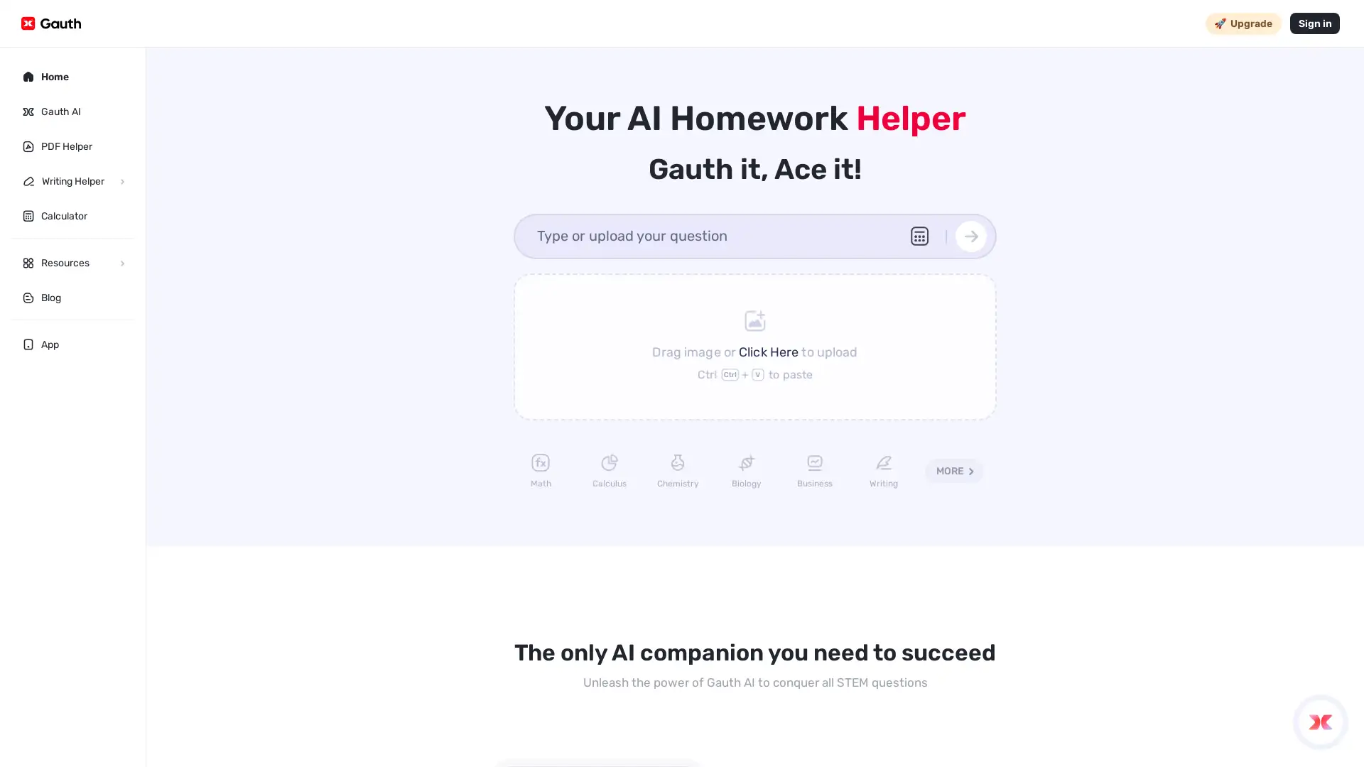Click the Home sidebar item
The height and width of the screenshot is (767, 1364).
click(x=54, y=77)
